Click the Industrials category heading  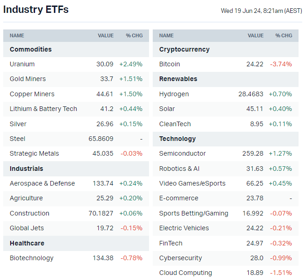coord(26,169)
